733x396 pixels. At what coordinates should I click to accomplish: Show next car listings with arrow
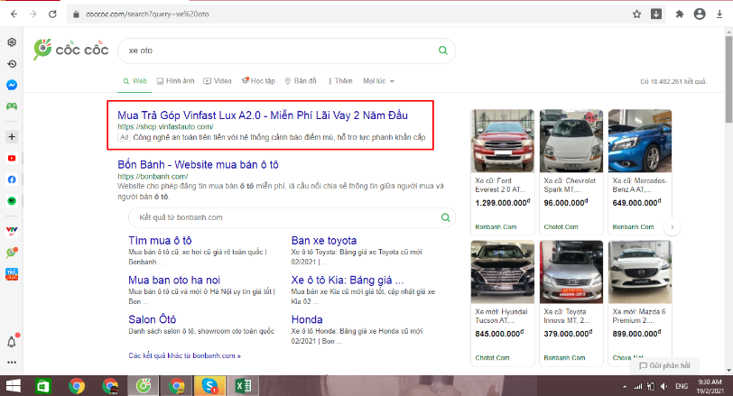pyautogui.click(x=673, y=227)
